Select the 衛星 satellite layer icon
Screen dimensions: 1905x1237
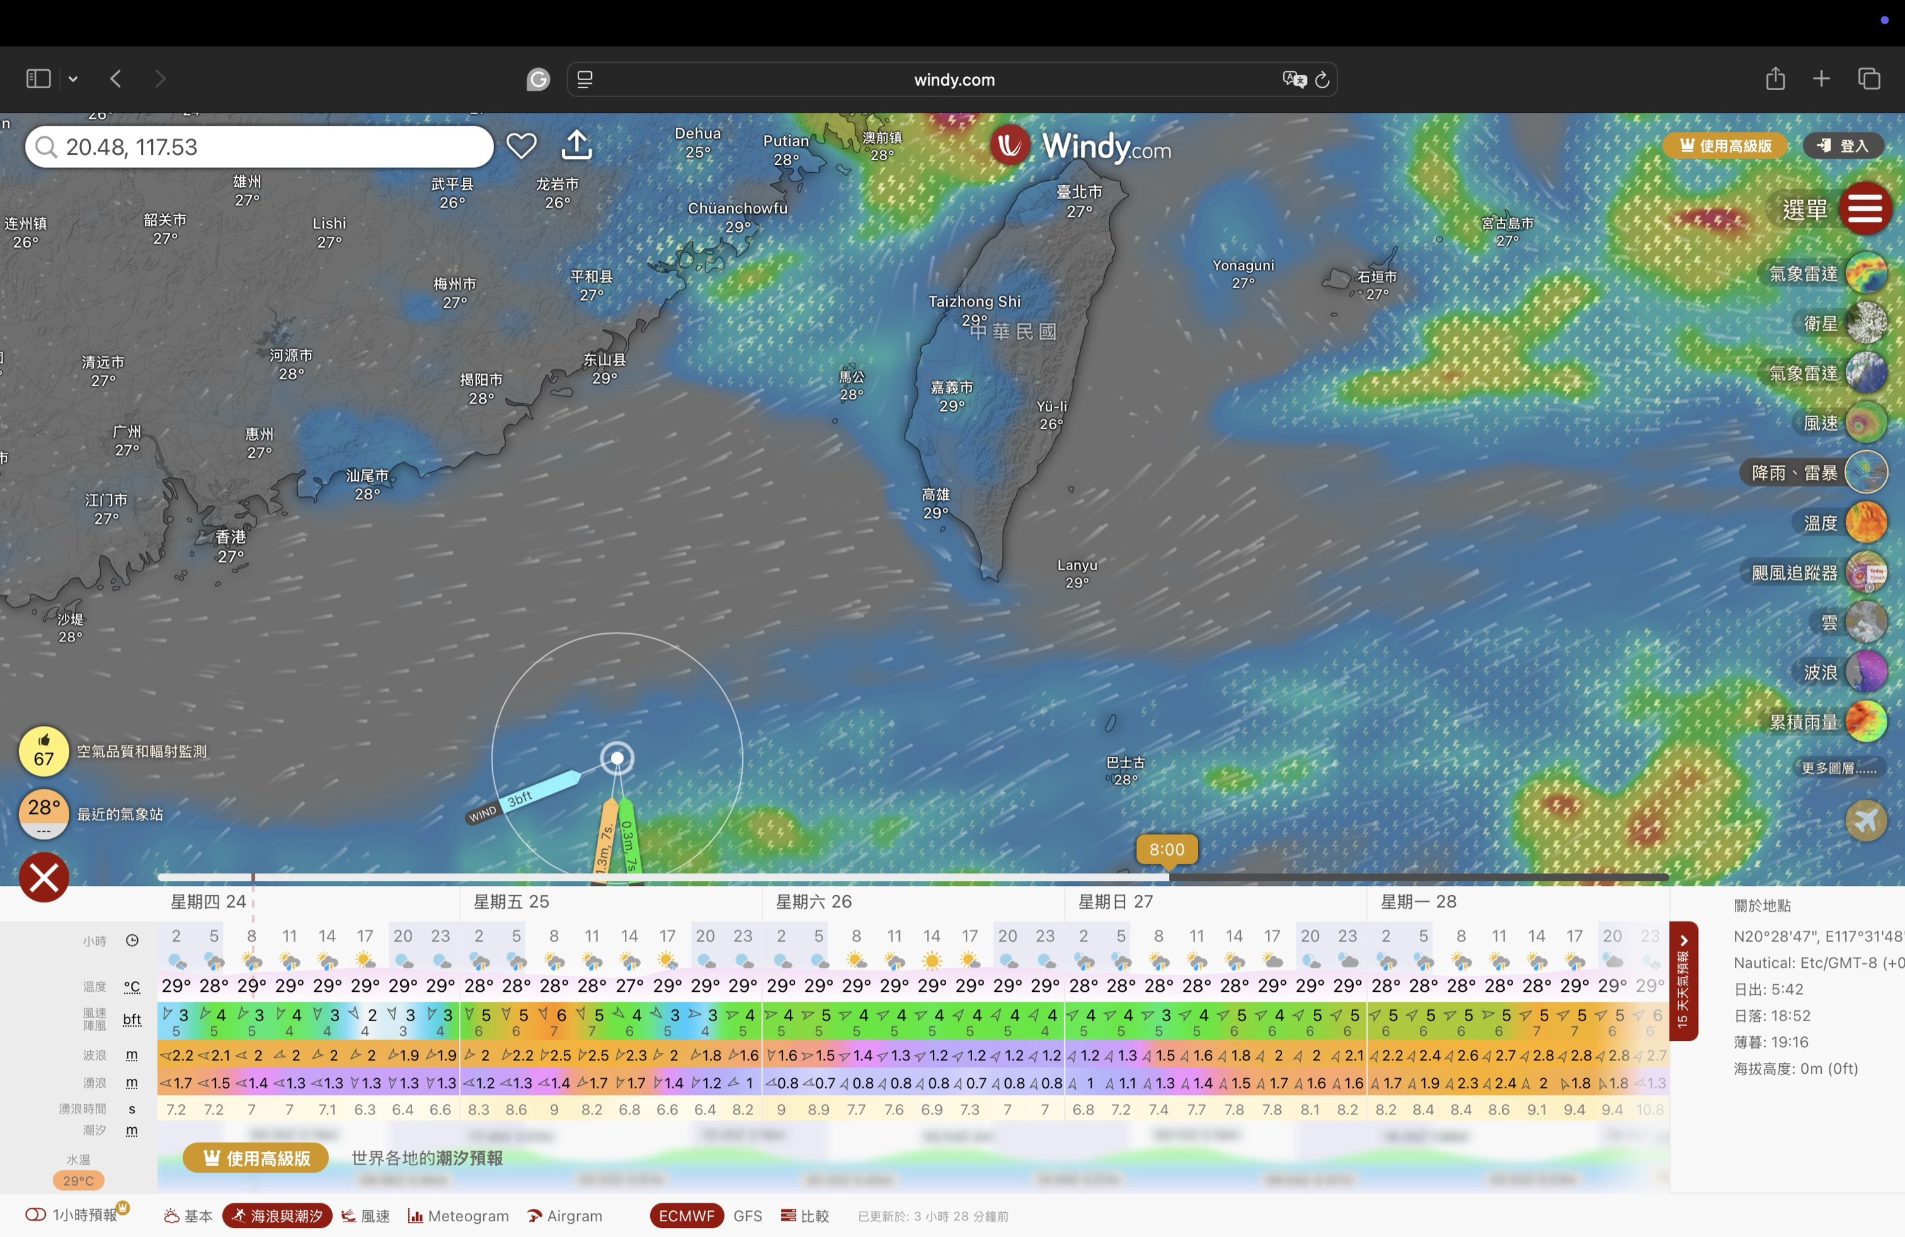(x=1866, y=323)
